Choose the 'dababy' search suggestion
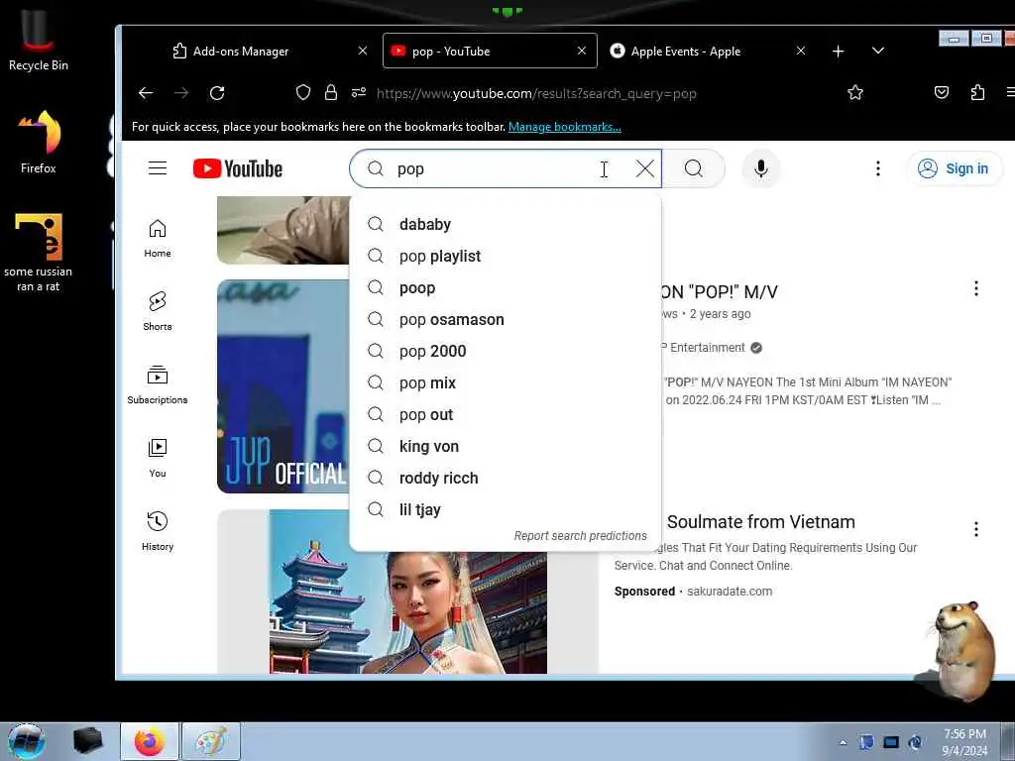The height and width of the screenshot is (761, 1015). coord(505,225)
